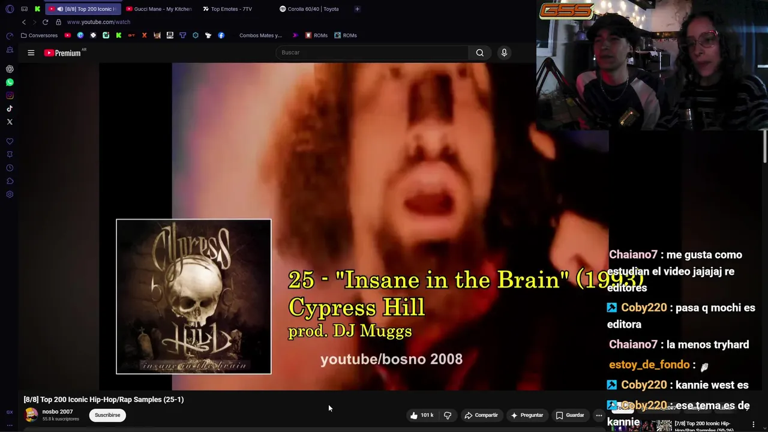
Task: Share the video using Compartir
Action: pos(481,415)
